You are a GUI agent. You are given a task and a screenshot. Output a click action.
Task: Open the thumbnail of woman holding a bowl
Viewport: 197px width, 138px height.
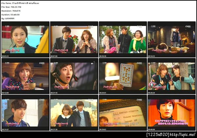(25, 76)
